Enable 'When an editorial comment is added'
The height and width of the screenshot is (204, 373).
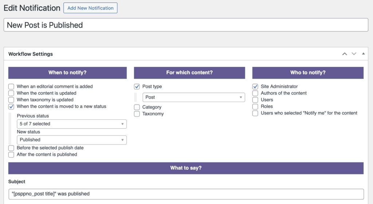11,87
